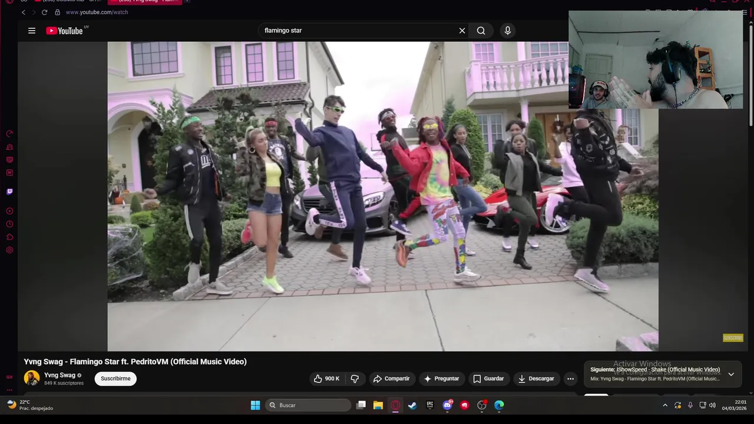Screen dimensions: 754x424
Task: Clear the search box with the X
Action: [462, 31]
